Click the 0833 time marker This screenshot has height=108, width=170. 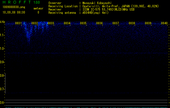tap(51, 23)
